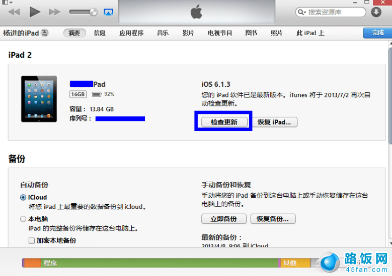Click the iPad 2 section heading

(20, 55)
